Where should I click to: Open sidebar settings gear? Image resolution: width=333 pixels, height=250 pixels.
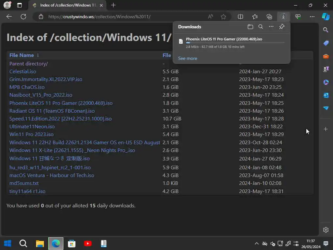click(326, 230)
